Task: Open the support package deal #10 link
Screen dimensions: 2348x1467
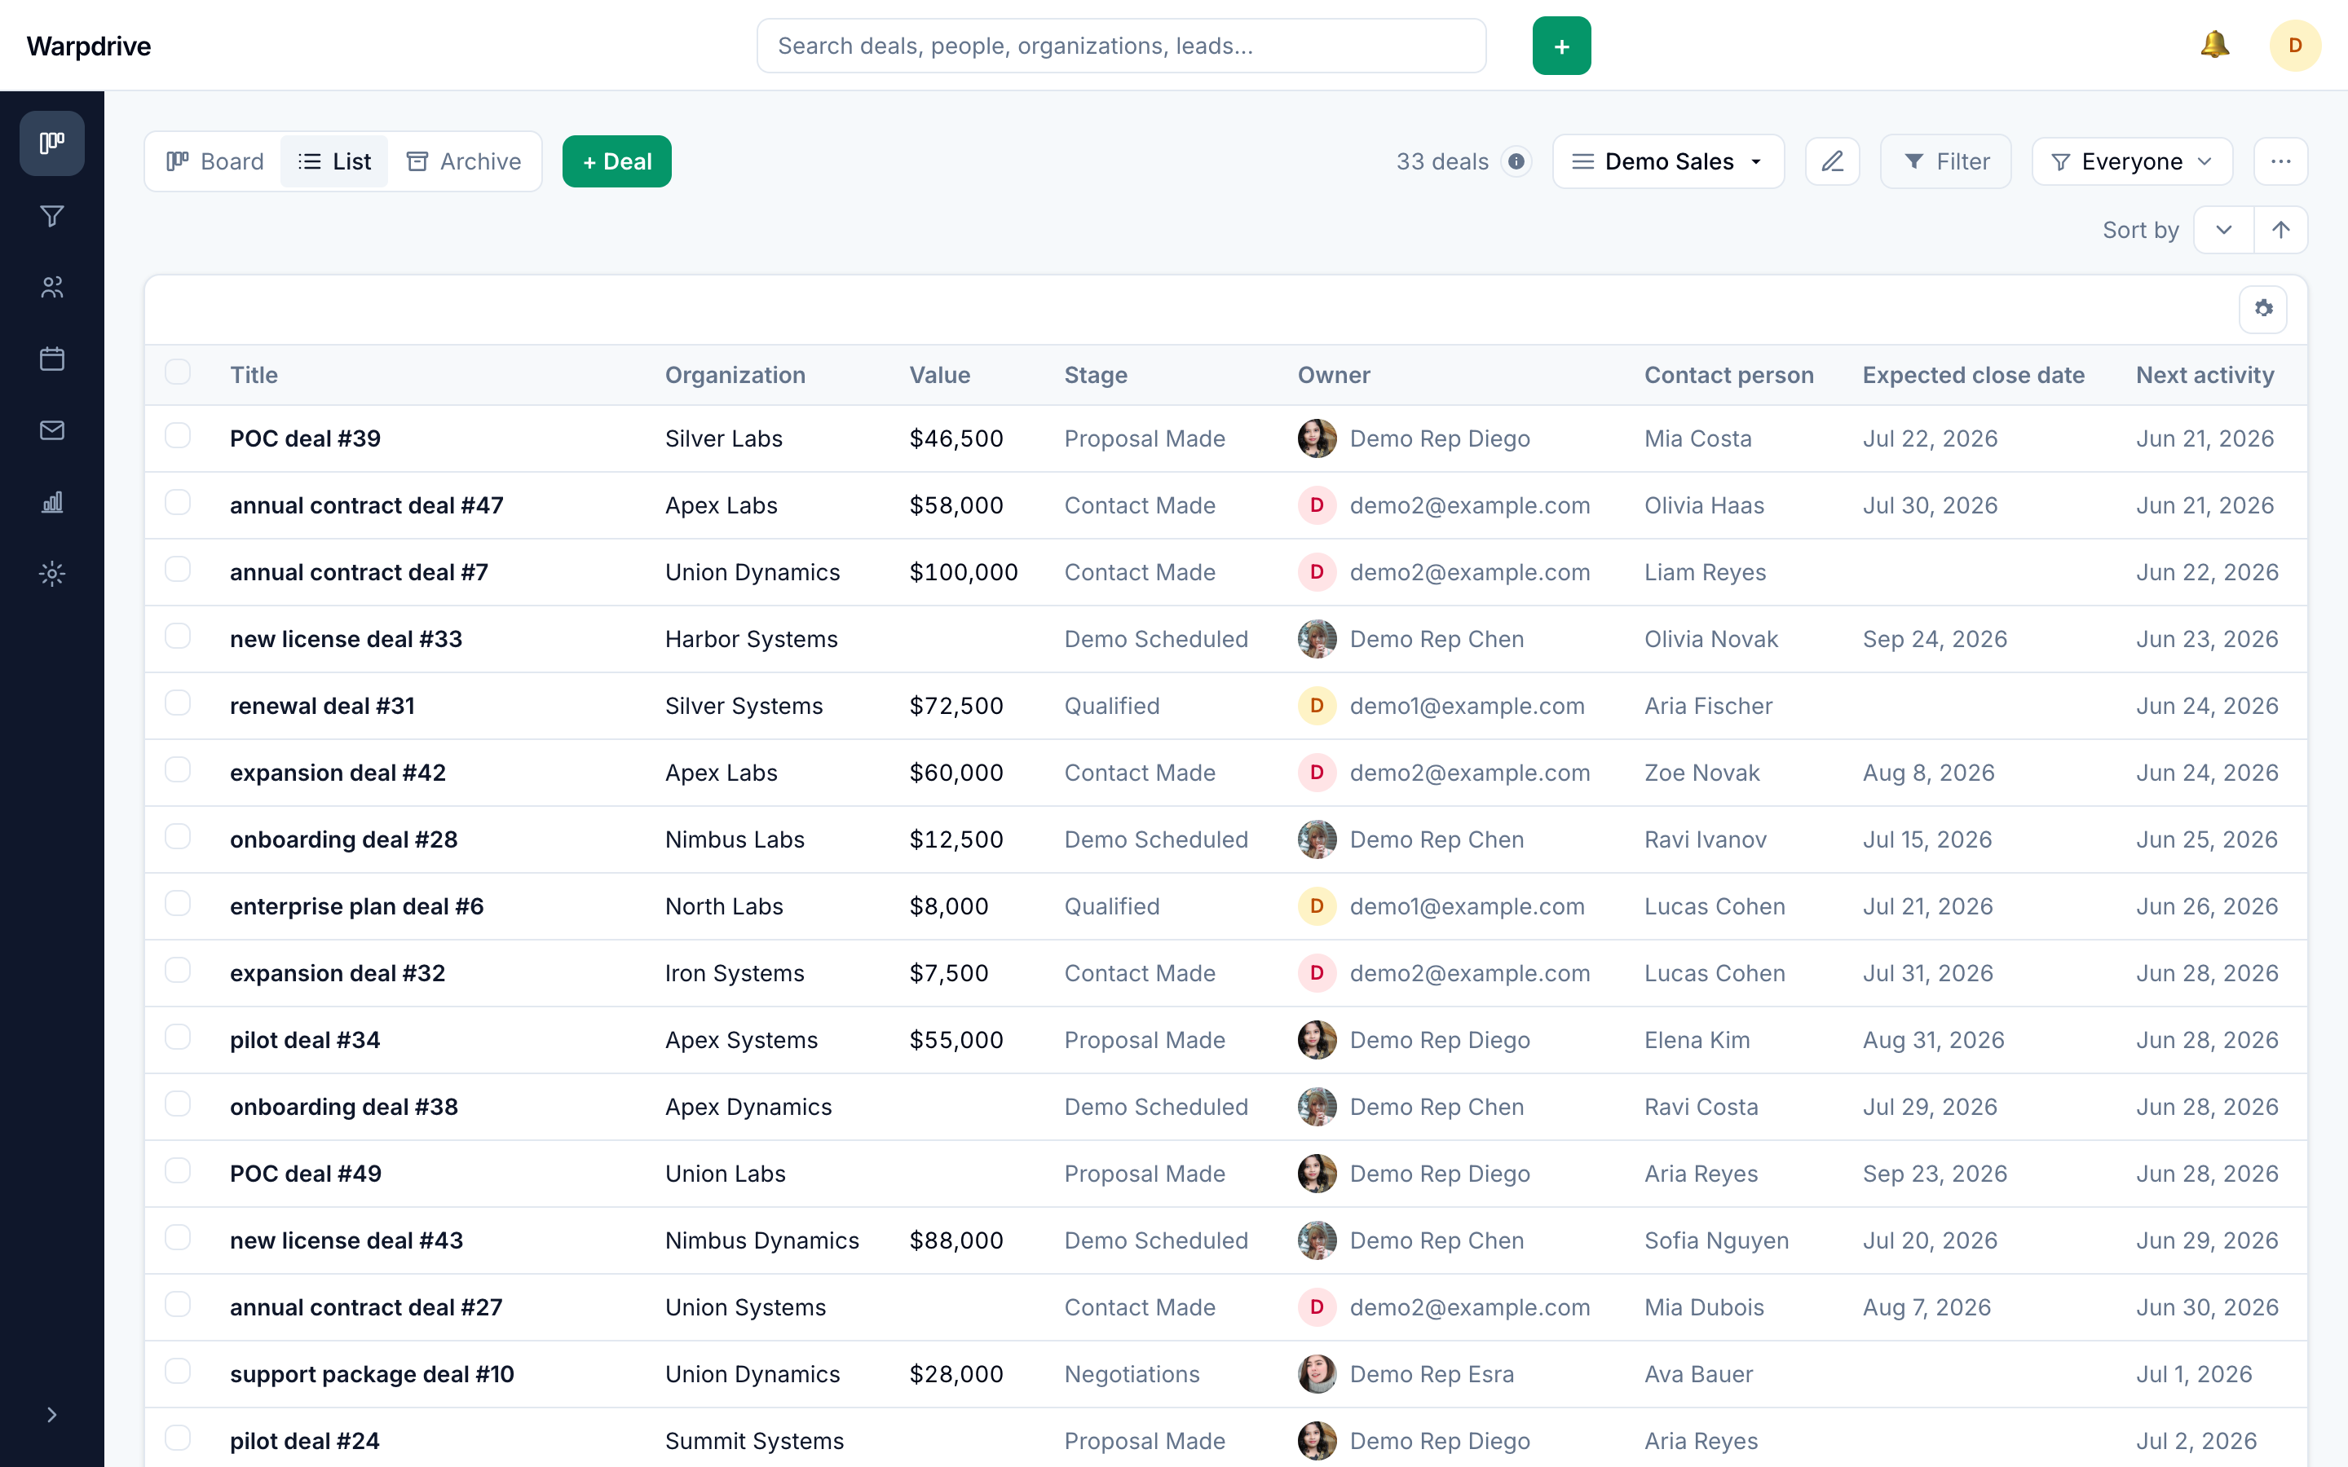Action: click(372, 1374)
